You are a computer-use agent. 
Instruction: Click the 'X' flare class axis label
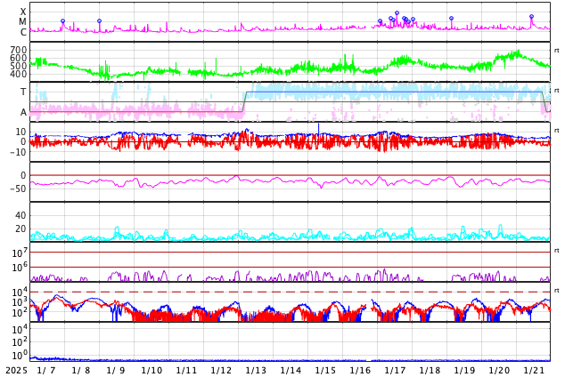(23, 12)
